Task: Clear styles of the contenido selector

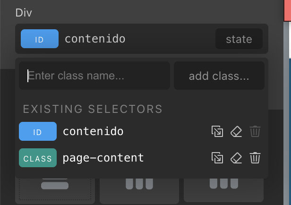Action: (236, 131)
